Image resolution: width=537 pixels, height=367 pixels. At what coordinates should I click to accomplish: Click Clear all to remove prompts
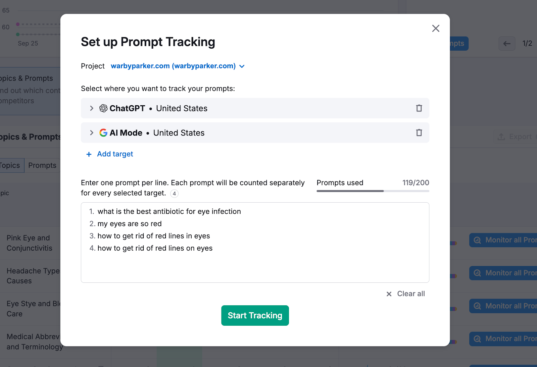(410, 294)
